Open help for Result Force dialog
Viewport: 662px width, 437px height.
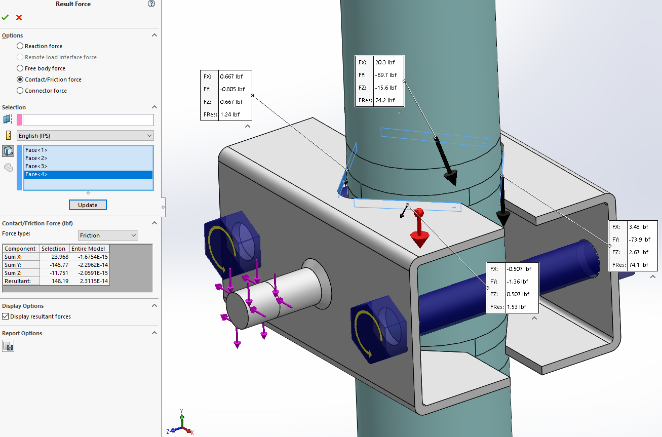151,4
